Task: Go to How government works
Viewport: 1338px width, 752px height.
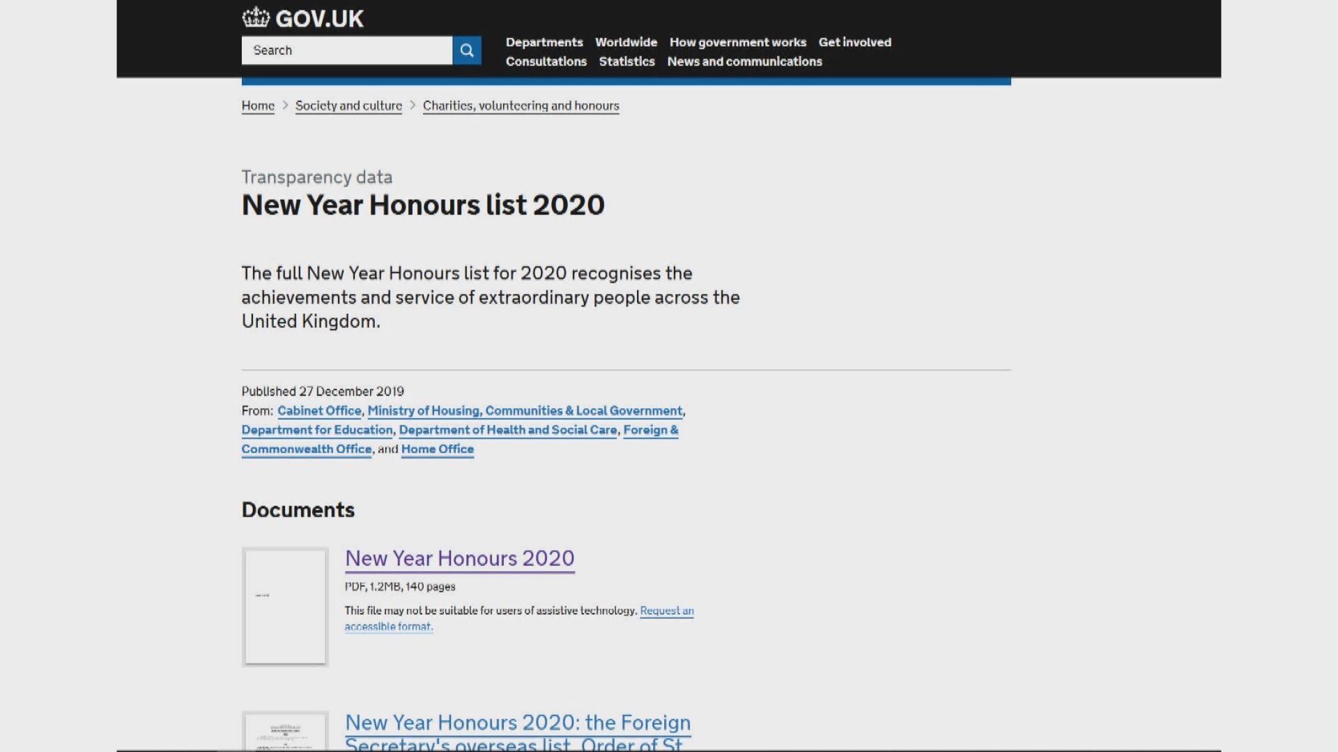Action: pyautogui.click(x=737, y=42)
